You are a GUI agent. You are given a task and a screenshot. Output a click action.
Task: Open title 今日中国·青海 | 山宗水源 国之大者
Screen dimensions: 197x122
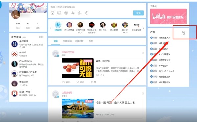[x=115, y=103]
